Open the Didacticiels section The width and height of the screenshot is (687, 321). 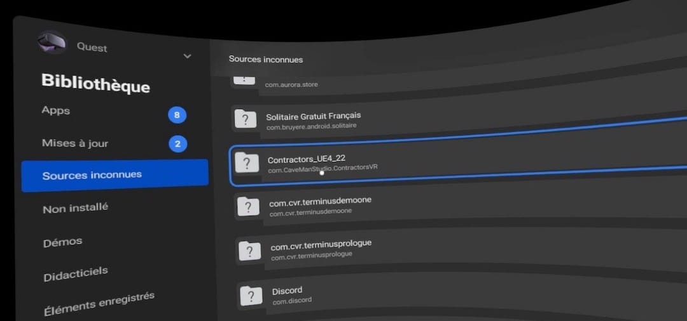pos(75,274)
